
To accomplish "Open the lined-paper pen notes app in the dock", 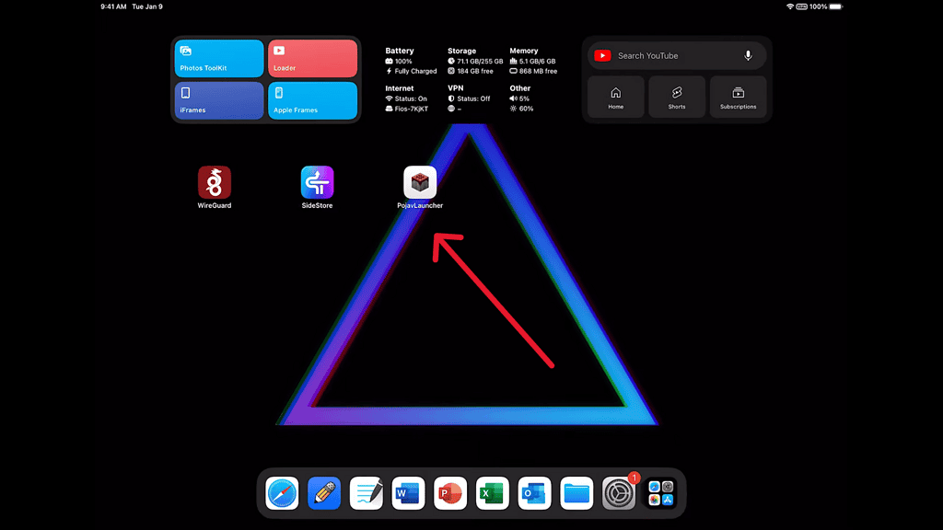I will pyautogui.click(x=367, y=493).
